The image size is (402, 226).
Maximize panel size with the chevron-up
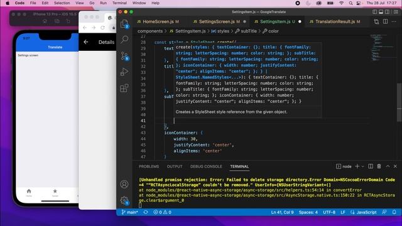388,166
